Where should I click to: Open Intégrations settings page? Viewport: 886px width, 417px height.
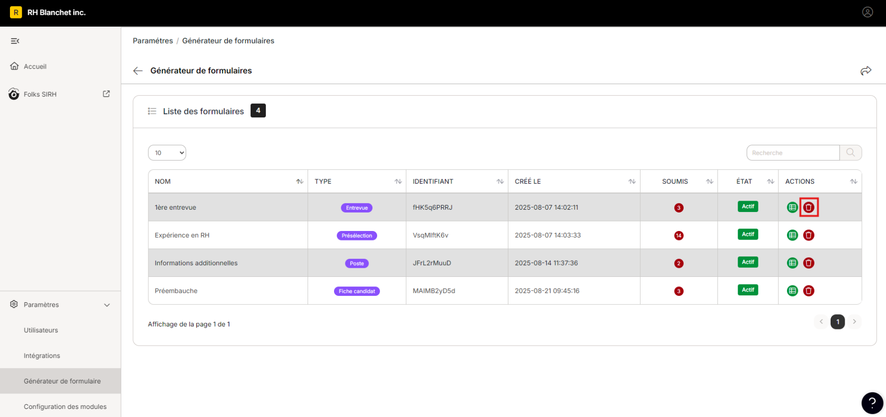42,356
